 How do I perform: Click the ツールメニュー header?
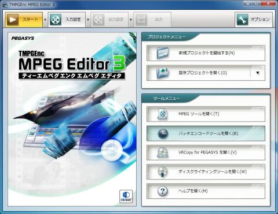point(166,99)
